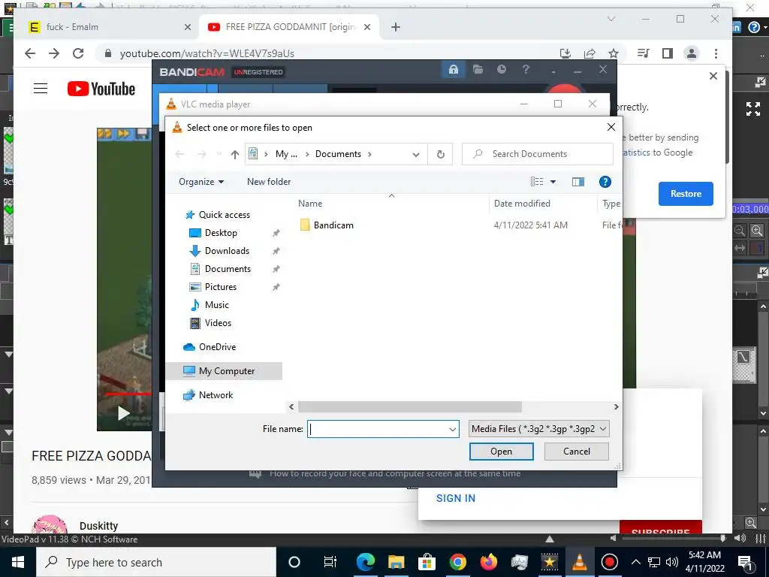
Task: Click Restore button in Chrome popup
Action: coord(686,194)
